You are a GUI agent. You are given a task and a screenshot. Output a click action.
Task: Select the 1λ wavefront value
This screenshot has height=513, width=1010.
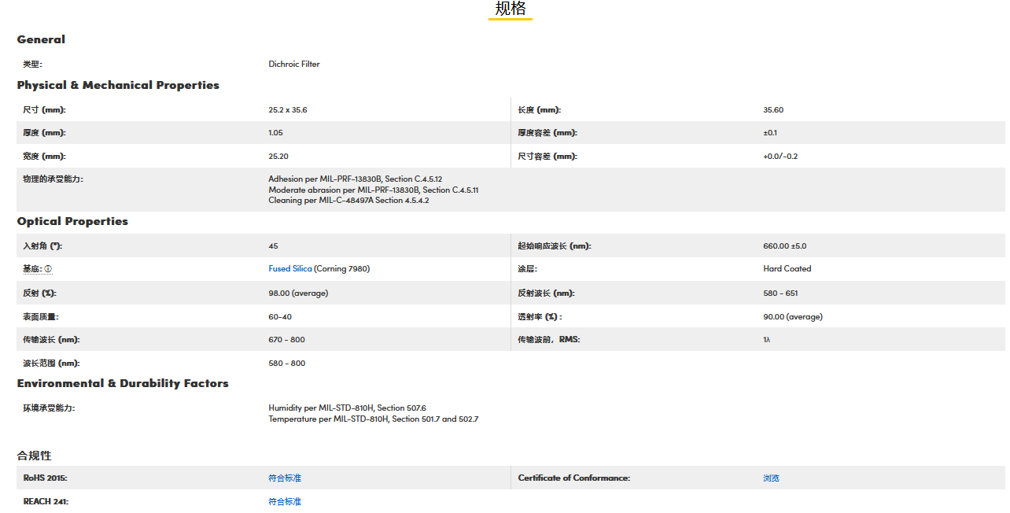coord(767,340)
